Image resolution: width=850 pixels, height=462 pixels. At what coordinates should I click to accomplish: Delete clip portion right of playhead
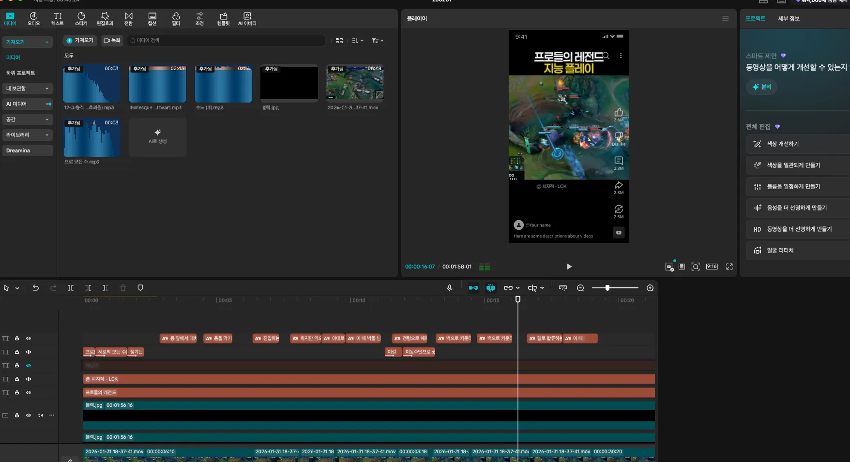105,288
